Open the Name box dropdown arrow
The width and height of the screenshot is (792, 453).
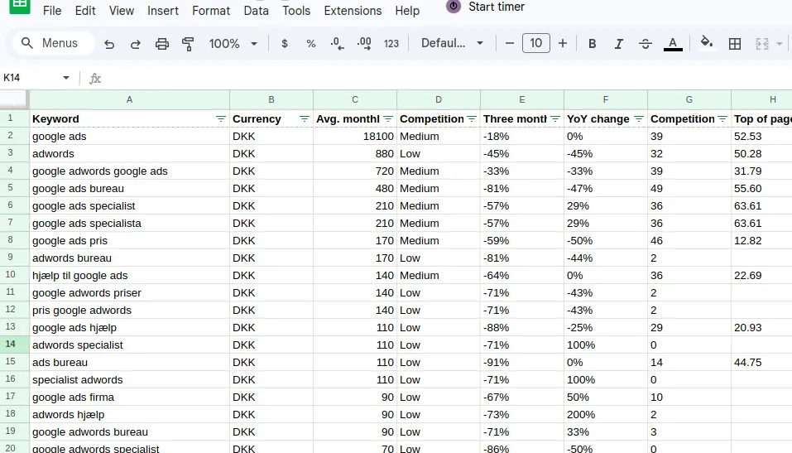coord(65,78)
